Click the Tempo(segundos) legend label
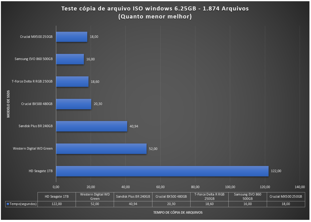The image size is (311, 222). click(x=23, y=204)
